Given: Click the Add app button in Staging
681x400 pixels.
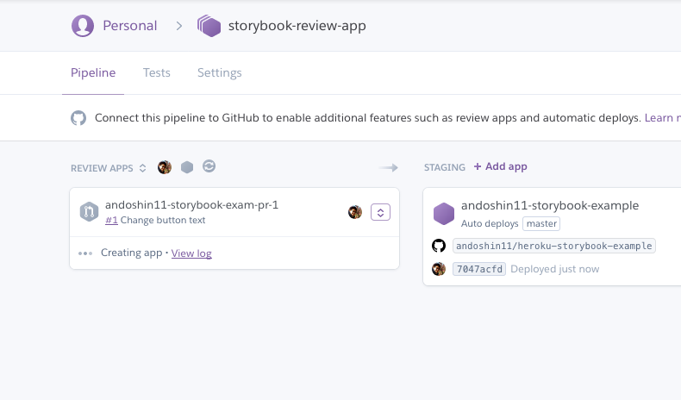Looking at the screenshot, I should pyautogui.click(x=500, y=166).
